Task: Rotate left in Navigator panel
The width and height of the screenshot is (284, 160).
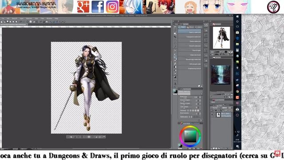Action: click(221, 54)
